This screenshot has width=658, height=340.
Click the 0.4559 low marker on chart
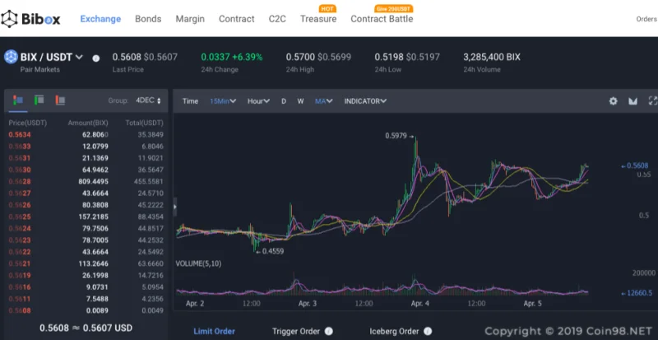point(270,251)
